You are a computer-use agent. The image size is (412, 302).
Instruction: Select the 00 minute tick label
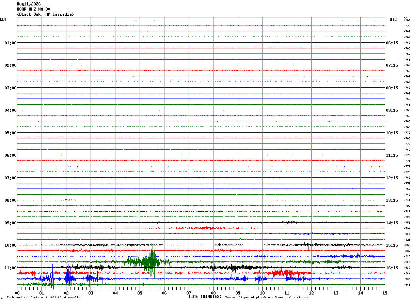pos(17,293)
